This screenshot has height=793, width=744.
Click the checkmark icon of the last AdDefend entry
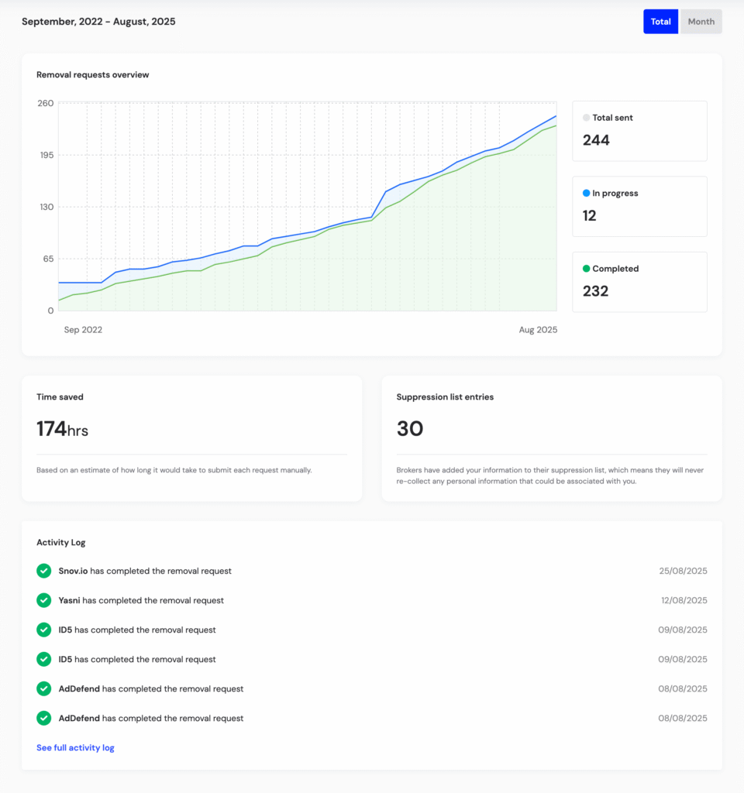tap(44, 718)
